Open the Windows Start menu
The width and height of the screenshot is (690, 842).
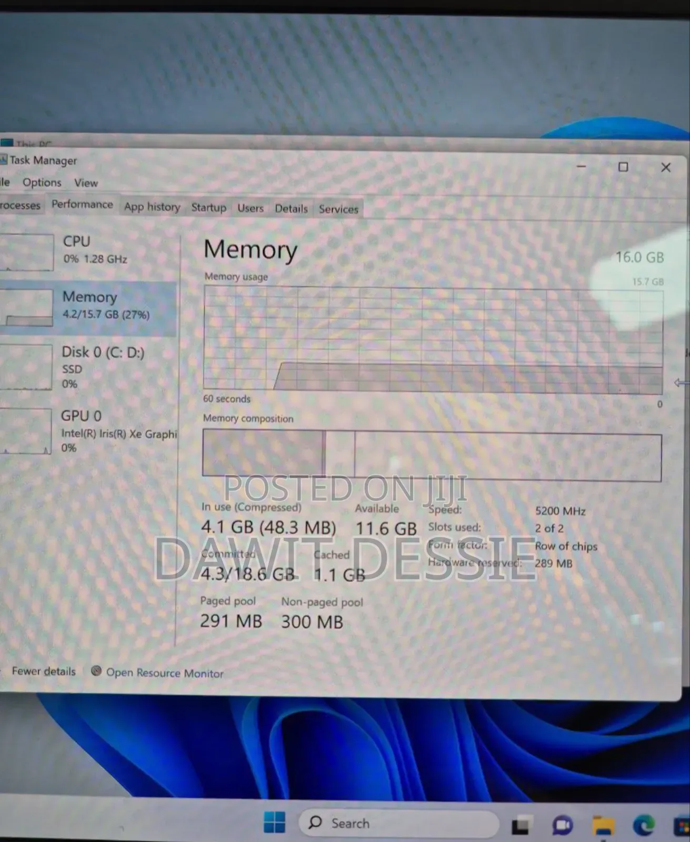274,822
